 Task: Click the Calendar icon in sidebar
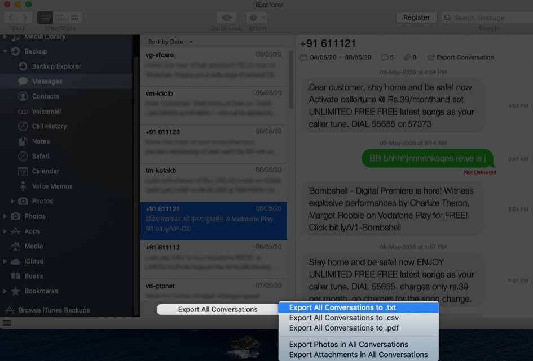point(23,171)
